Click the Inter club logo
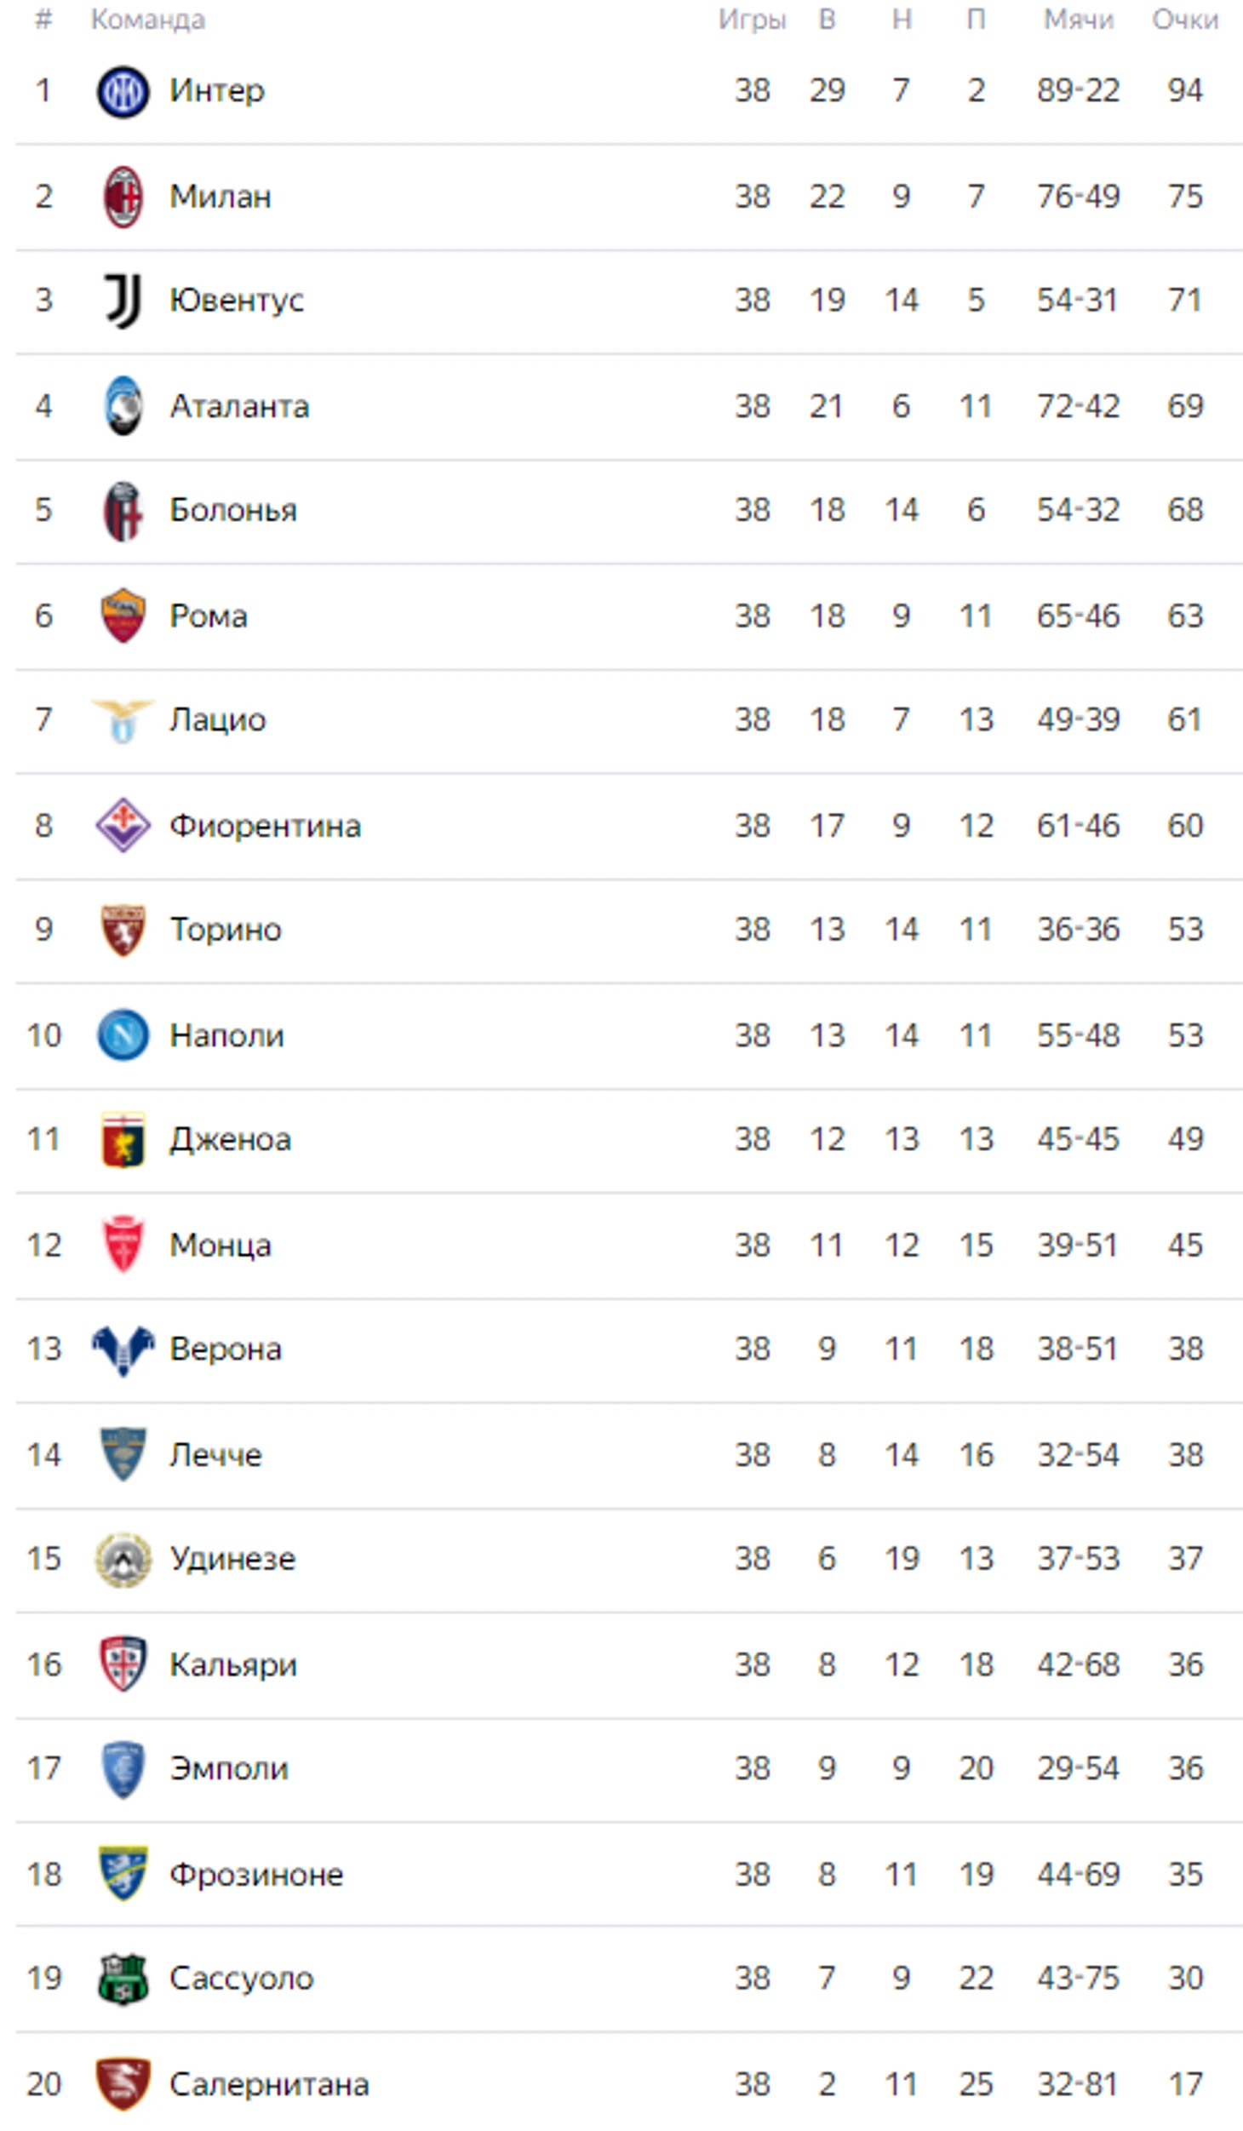1243x2131 pixels. point(123,91)
